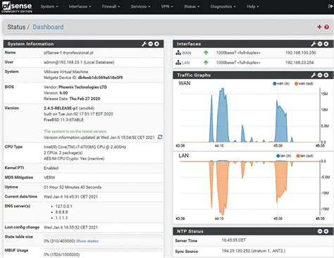The image size is (334, 258).
Task: Toggle the lan (in) legend series
Action: 284,156
